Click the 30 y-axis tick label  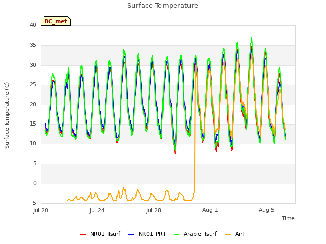point(33,65)
